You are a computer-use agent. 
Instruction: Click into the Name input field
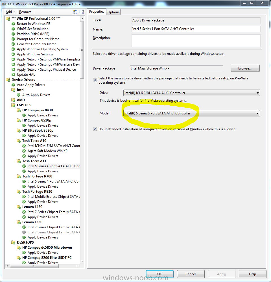[196, 29]
